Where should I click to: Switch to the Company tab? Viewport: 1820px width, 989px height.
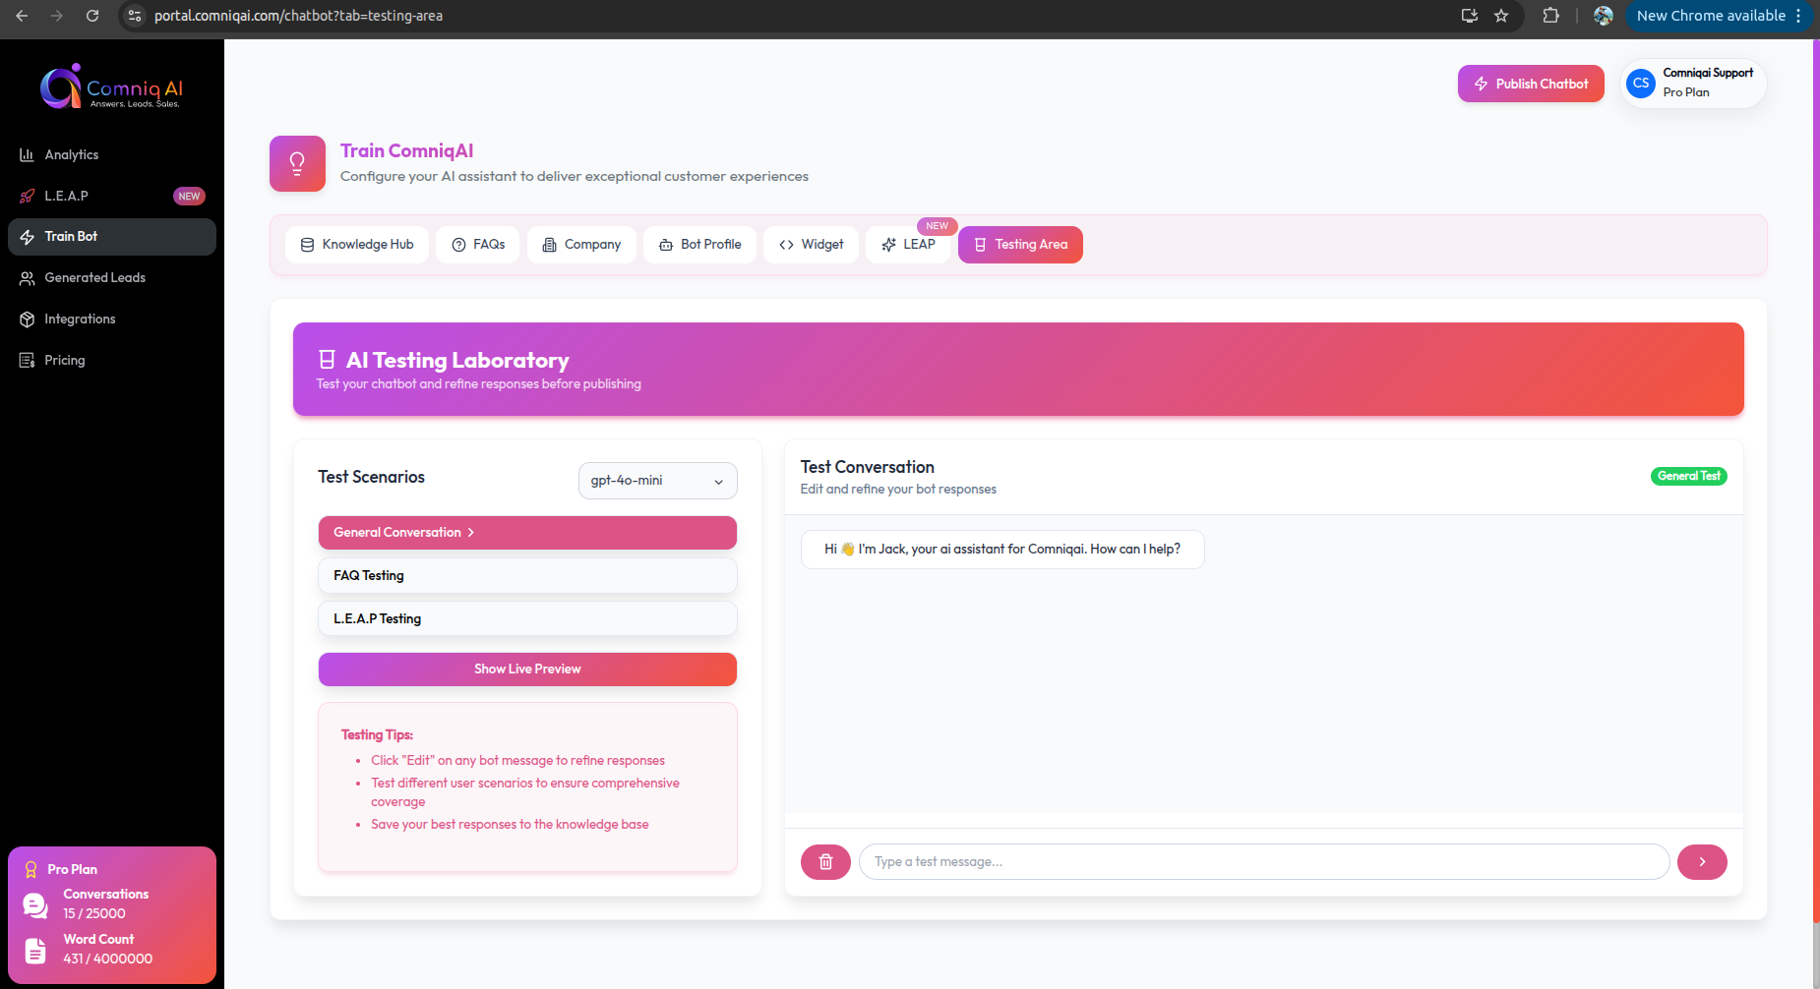[581, 245]
